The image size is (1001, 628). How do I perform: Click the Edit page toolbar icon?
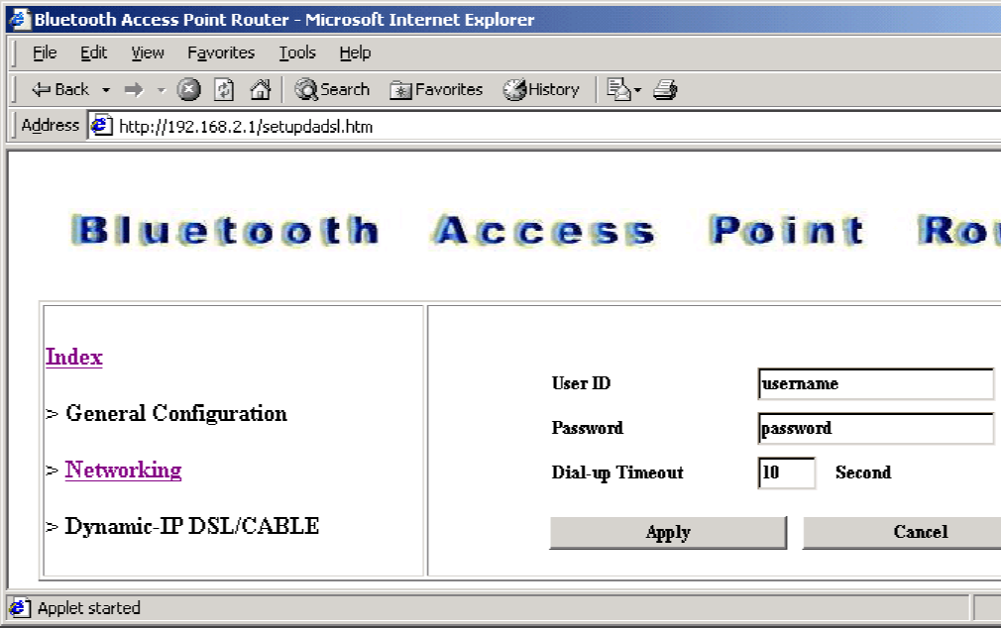click(617, 90)
